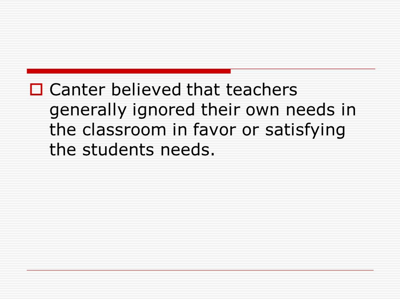Click the word "ignored"
This screenshot has width=400, height=300.
[x=164, y=111]
